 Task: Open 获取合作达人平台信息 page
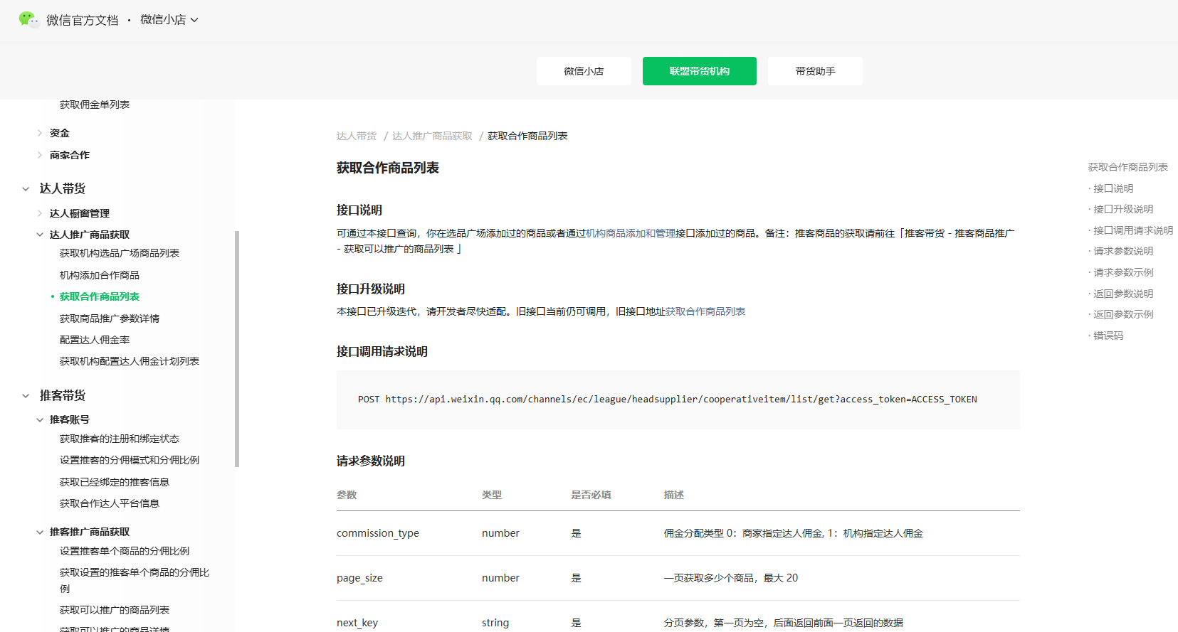(x=110, y=503)
